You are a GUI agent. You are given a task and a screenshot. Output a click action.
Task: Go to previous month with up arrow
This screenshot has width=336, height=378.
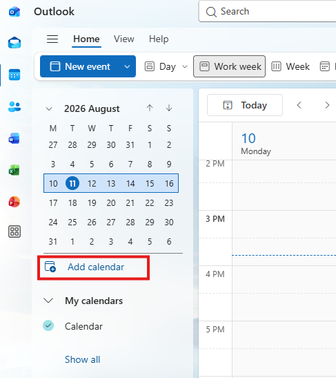point(150,108)
